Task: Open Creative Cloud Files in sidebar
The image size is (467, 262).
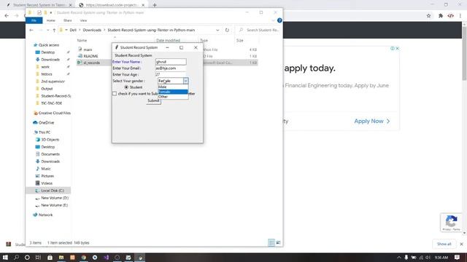Action: (x=55, y=114)
